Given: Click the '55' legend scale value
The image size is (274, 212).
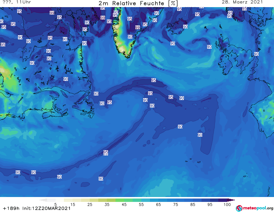Looking at the screenshot, I should tap(141, 204).
